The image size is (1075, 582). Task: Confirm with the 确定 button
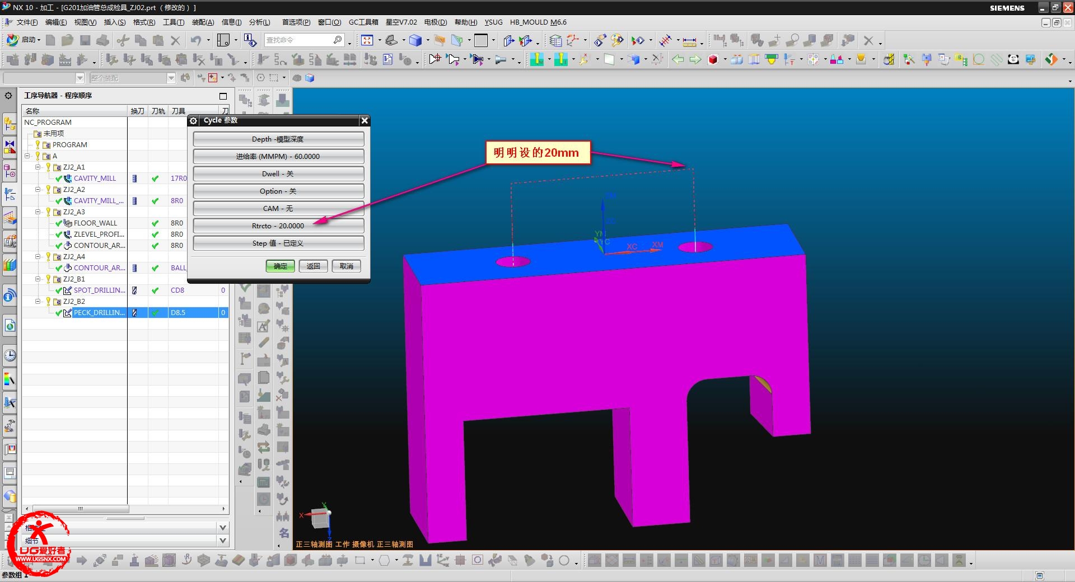tap(280, 266)
